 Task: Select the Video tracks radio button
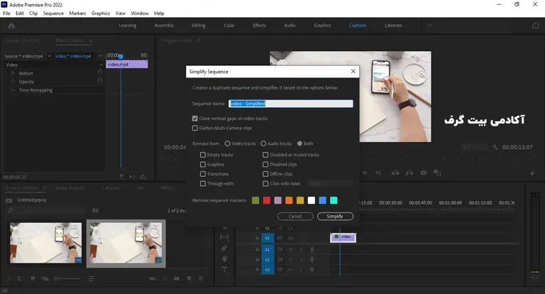(227, 143)
